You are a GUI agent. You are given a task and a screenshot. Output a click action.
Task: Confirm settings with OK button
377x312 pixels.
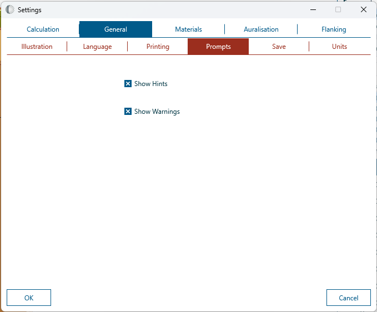[29, 298]
